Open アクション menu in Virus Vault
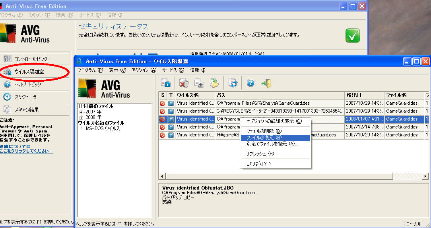The height and width of the screenshot is (228, 431). point(144,70)
